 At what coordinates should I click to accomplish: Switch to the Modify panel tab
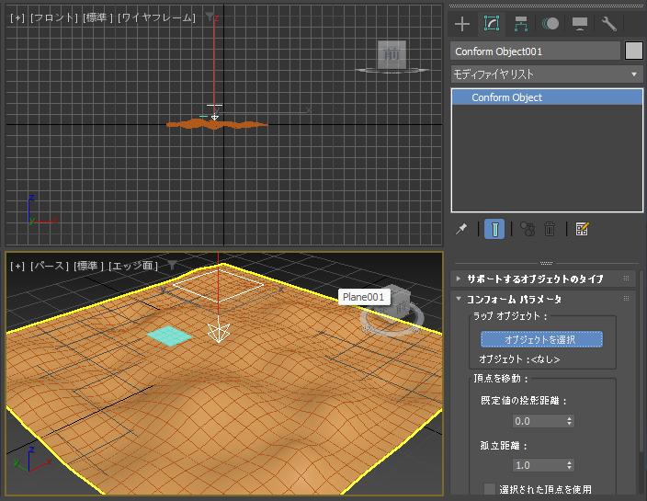(x=492, y=24)
